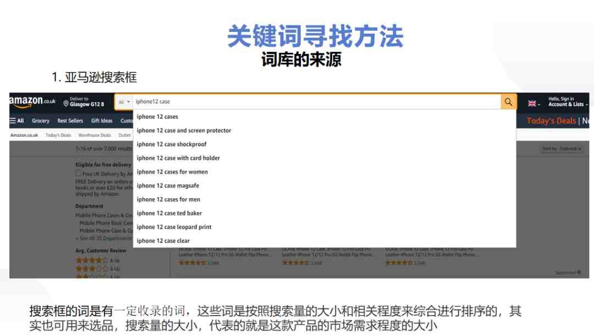Expand See All Departments list
Screen dimensions: 594x336
coord(104,238)
